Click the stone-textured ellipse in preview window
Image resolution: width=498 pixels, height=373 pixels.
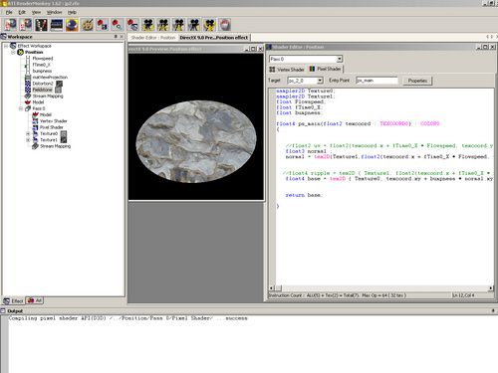pyautogui.click(x=196, y=141)
